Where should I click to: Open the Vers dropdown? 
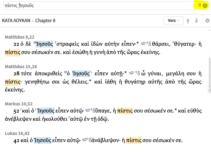[x=174, y=21]
